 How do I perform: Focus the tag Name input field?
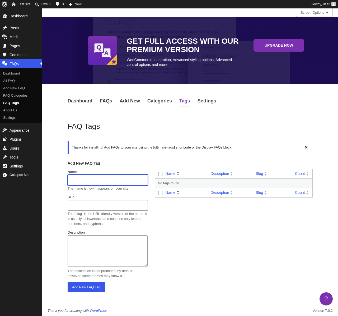[x=108, y=180]
